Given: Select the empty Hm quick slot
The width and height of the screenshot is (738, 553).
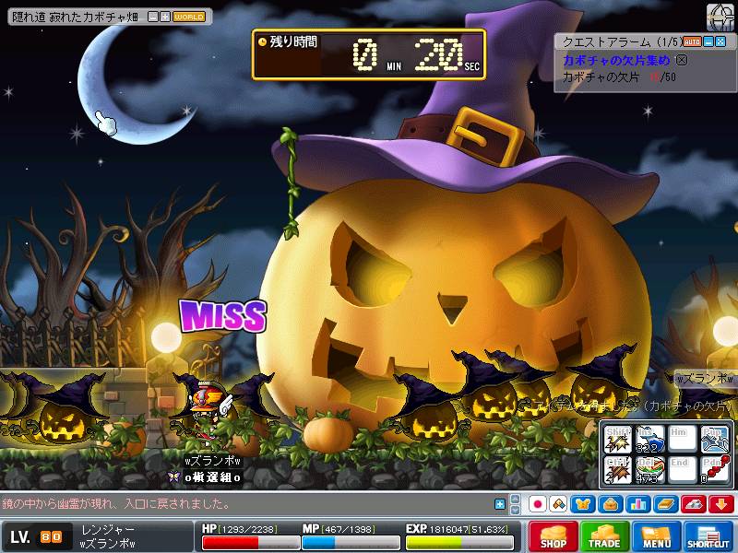Looking at the screenshot, I should [682, 440].
